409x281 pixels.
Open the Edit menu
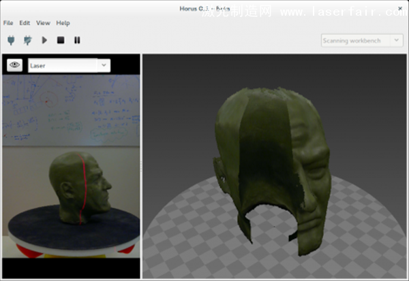[x=25, y=23]
